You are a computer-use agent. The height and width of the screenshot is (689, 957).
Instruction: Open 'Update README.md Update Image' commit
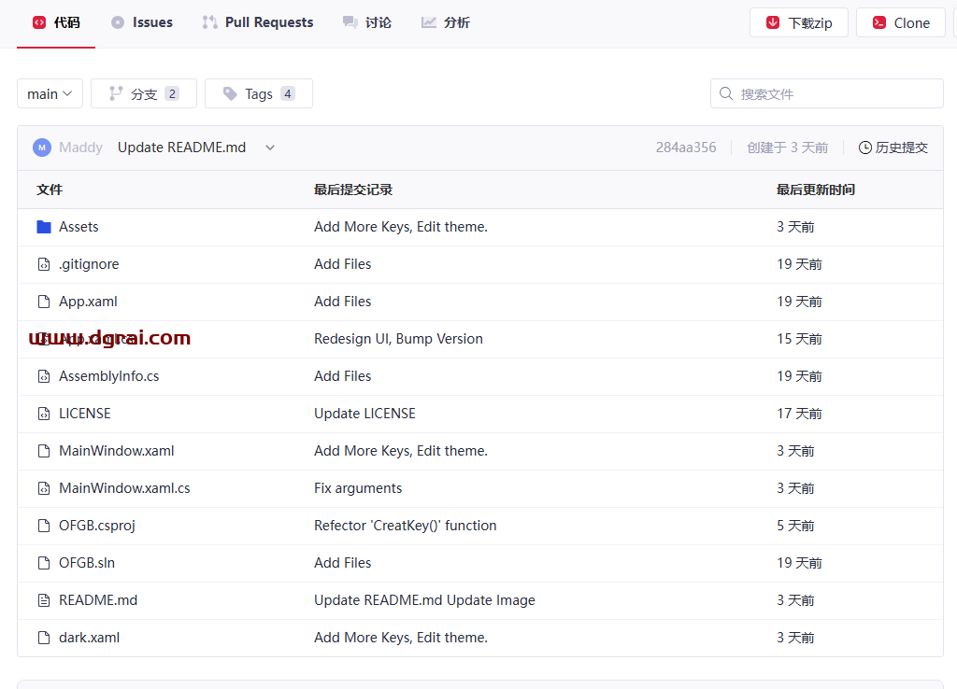coord(425,600)
